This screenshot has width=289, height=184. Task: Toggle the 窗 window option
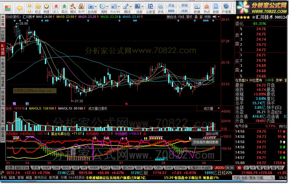tap(201, 17)
